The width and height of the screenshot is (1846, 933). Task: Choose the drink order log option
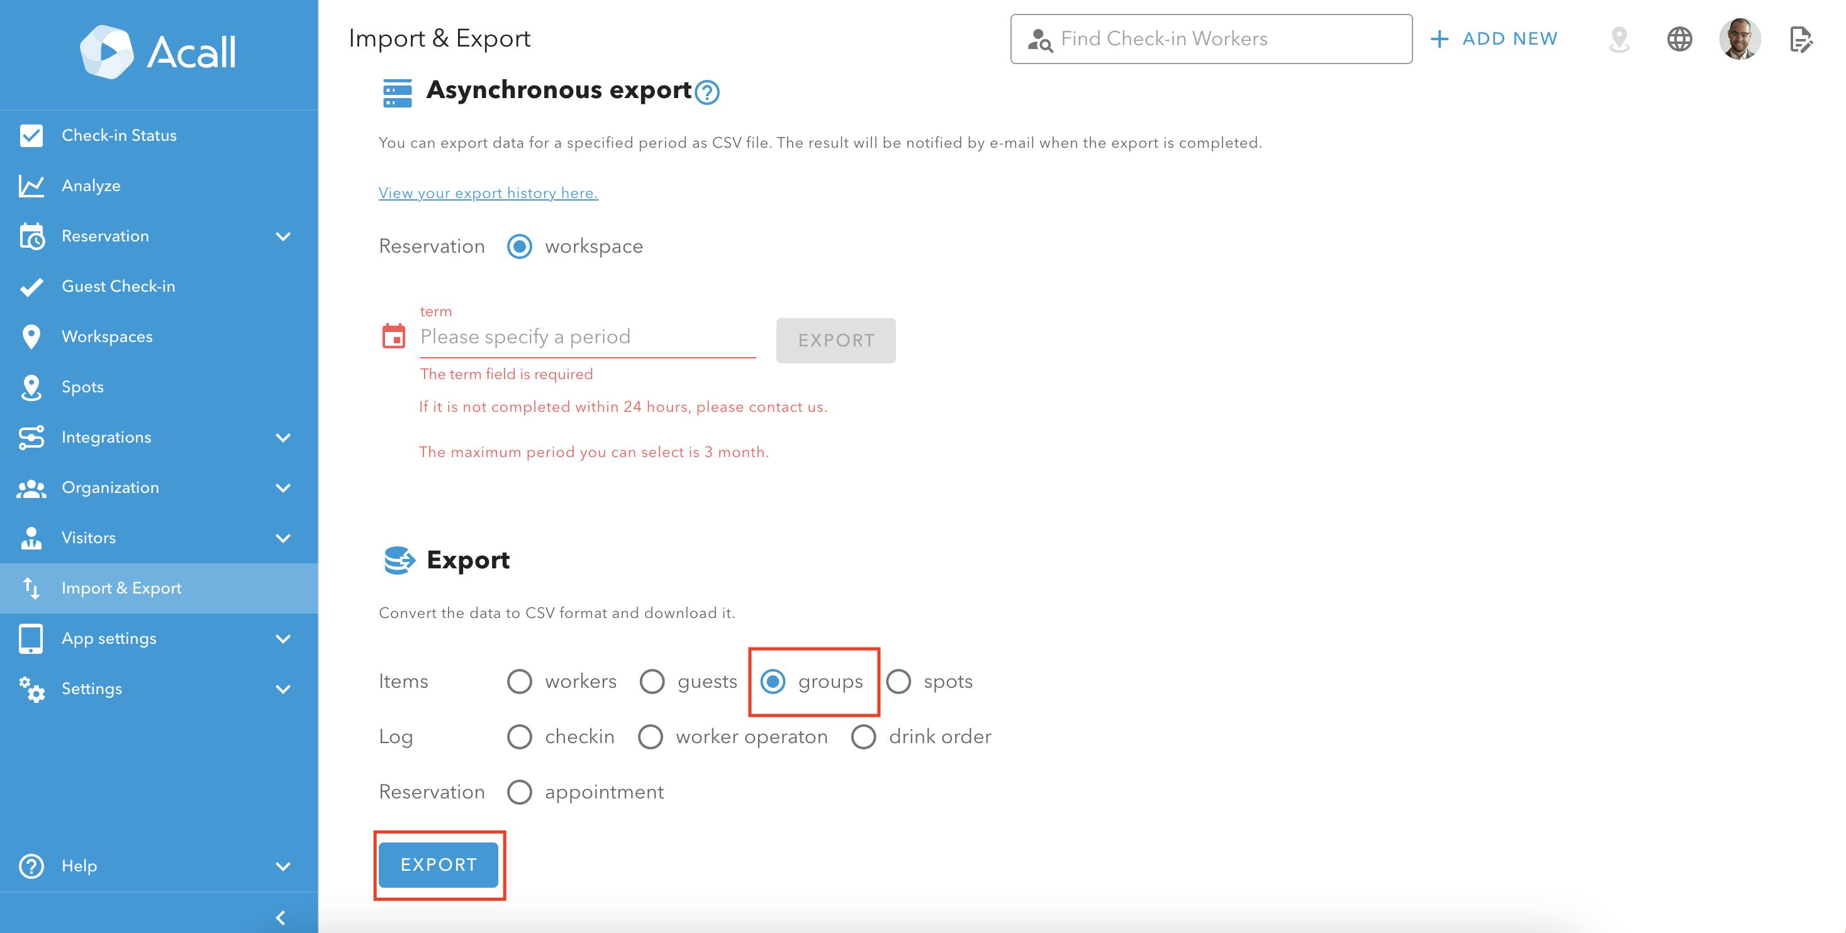pyautogui.click(x=863, y=737)
